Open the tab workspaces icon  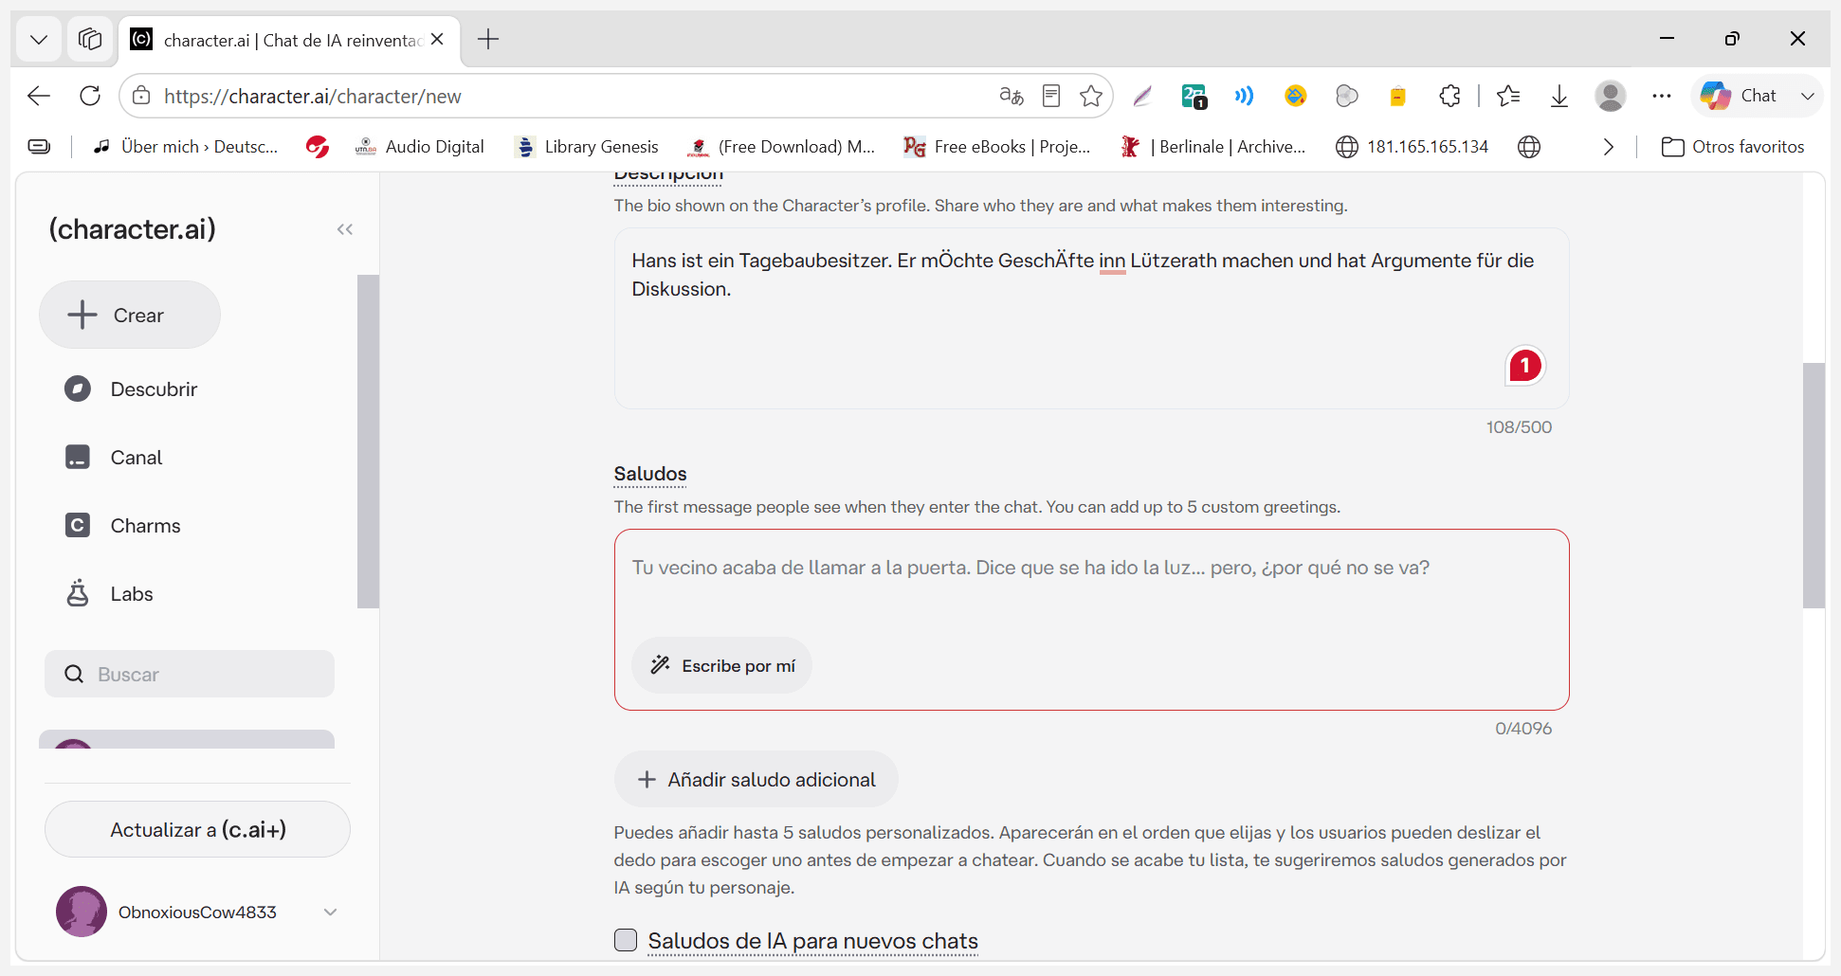90,39
